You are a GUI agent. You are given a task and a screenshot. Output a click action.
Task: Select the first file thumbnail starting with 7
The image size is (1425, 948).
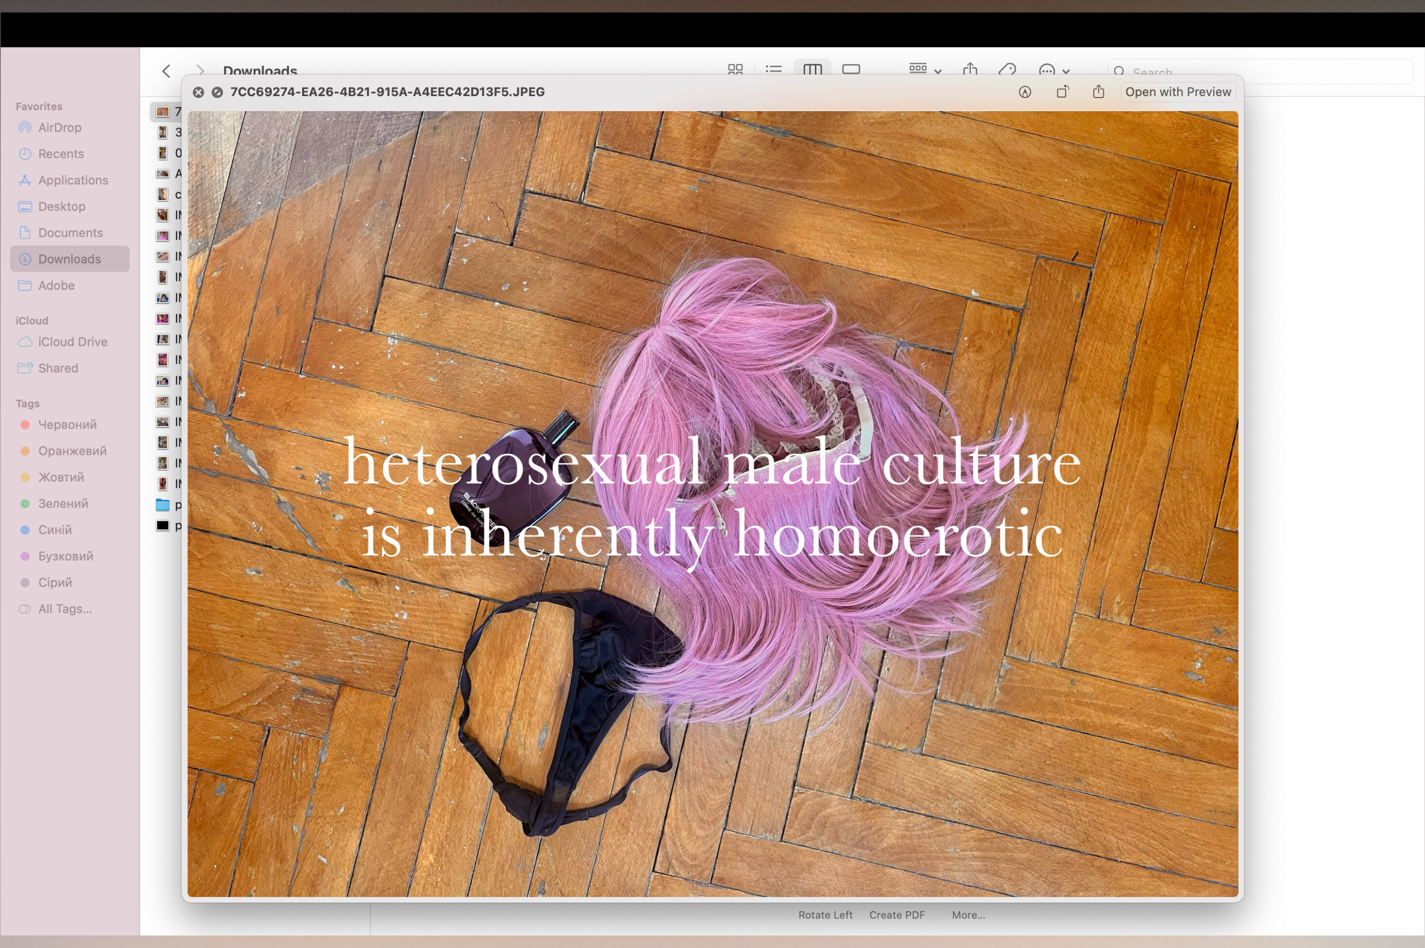pyautogui.click(x=163, y=112)
